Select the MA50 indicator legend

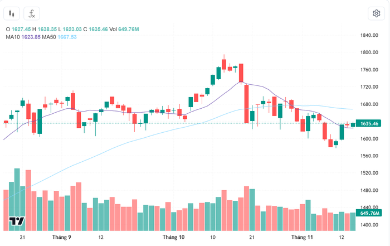pos(49,37)
